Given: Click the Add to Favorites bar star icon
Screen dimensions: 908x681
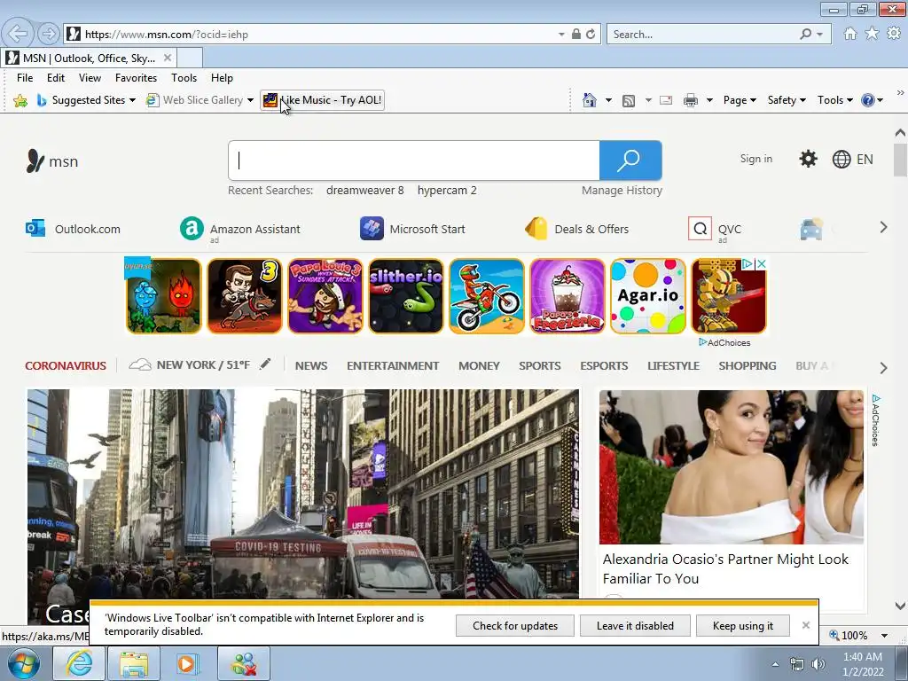Looking at the screenshot, I should [x=20, y=100].
